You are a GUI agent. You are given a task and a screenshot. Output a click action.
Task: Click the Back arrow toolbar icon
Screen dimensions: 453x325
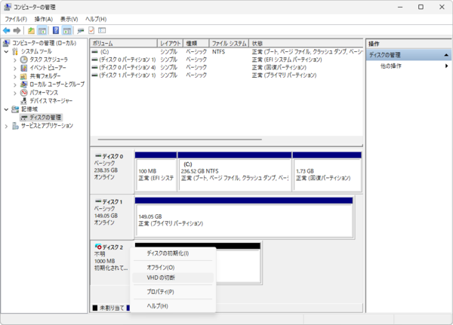point(7,30)
